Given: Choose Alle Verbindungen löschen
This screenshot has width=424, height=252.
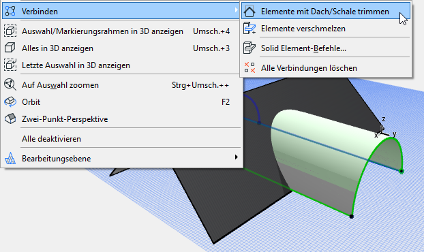Looking at the screenshot, I should [326, 68].
